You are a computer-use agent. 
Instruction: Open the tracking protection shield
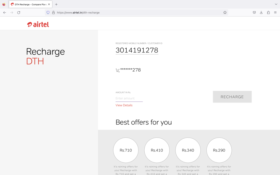pyautogui.click(x=48, y=13)
